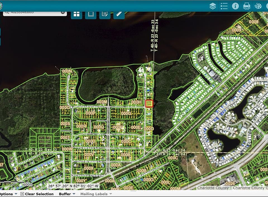Open the paint palette draw tool

click(x=258, y=6)
